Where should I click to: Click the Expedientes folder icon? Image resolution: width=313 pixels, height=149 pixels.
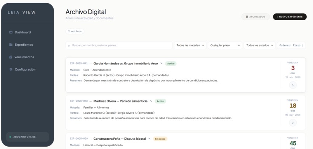(11, 45)
